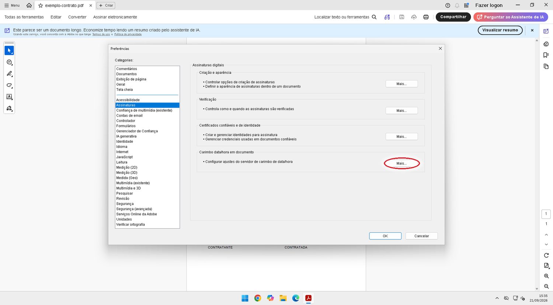Screen dimensions: 553x305
Task: Open Assinar eletronicamente menu
Action: [115, 17]
